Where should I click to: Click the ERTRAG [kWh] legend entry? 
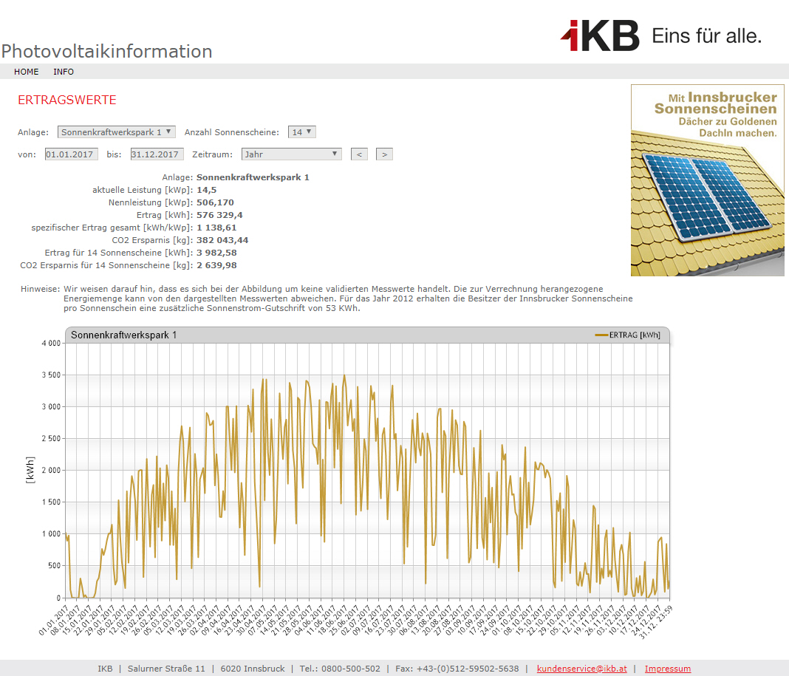pyautogui.click(x=627, y=335)
